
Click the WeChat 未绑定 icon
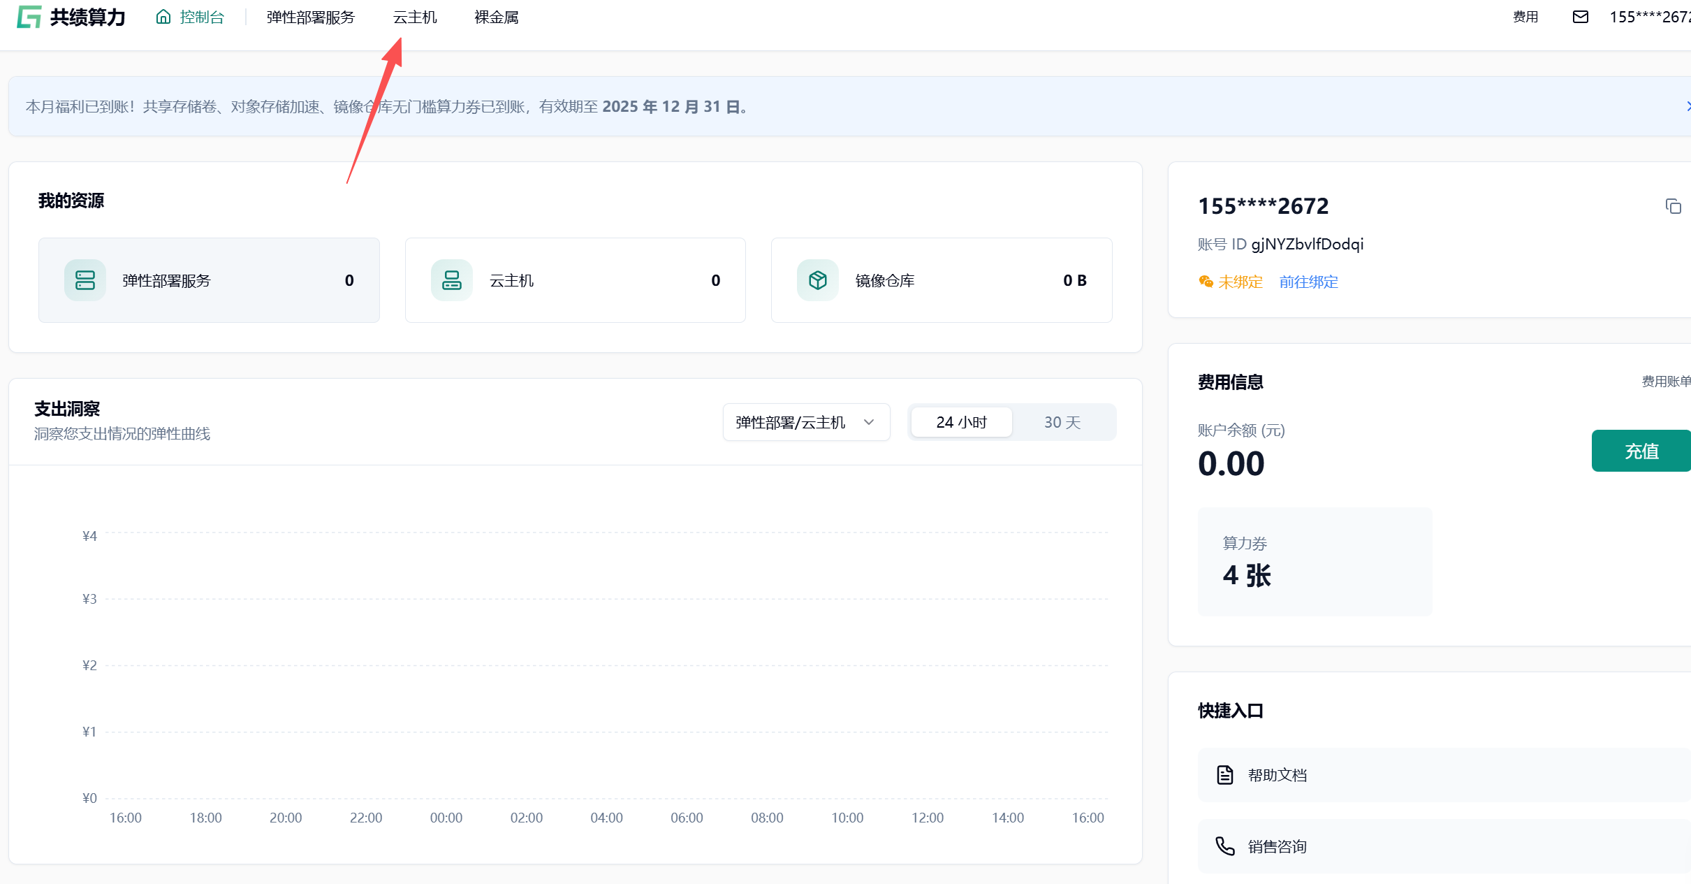(x=1206, y=282)
